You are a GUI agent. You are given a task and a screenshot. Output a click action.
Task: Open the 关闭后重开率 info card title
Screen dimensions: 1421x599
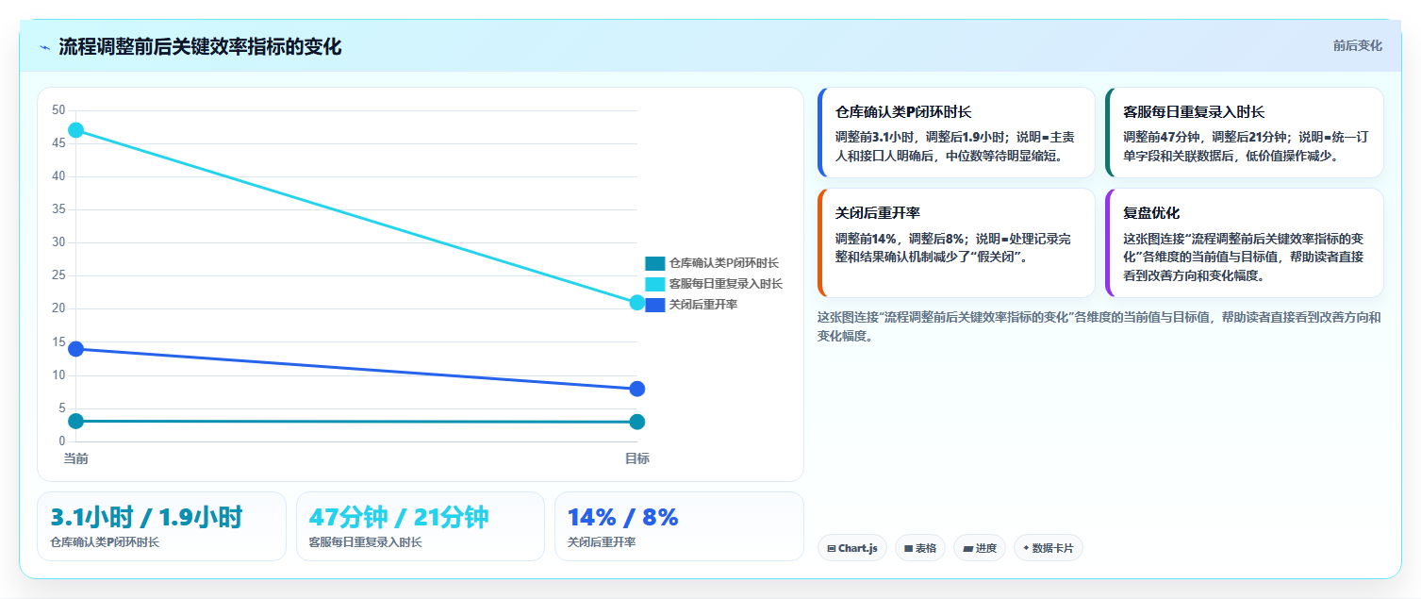(878, 213)
